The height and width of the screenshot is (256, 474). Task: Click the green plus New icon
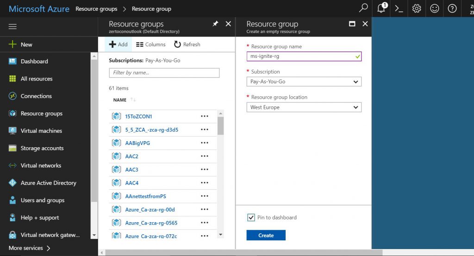(x=12, y=44)
